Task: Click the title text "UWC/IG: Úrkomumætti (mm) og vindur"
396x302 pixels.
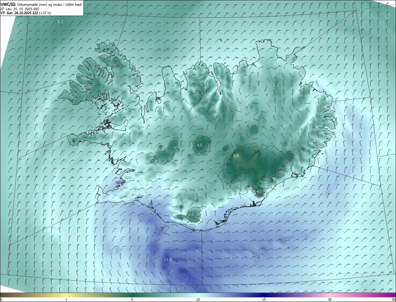Action: (32, 5)
